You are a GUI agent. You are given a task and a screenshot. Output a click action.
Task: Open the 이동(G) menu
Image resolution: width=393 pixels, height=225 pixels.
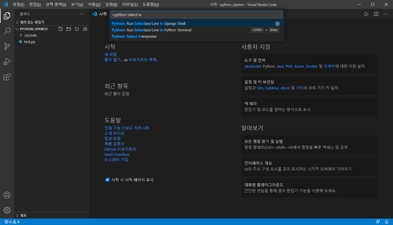point(94,4)
